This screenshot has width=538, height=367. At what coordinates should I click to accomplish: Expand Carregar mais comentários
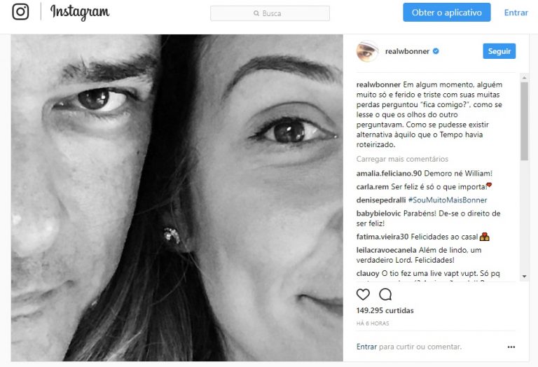coord(402,159)
